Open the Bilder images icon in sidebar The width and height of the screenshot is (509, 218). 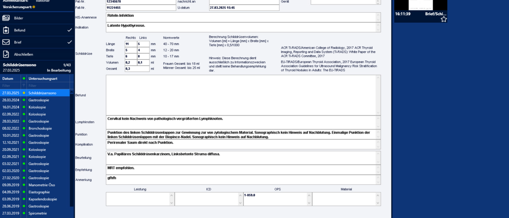coord(6,18)
